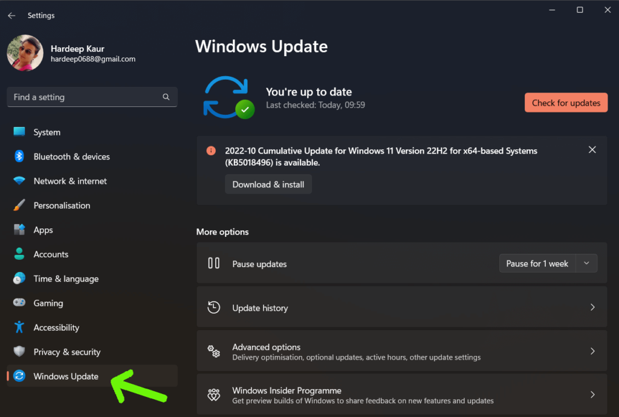
Task: Select the Personalisation paintbrush icon
Action: pos(19,205)
